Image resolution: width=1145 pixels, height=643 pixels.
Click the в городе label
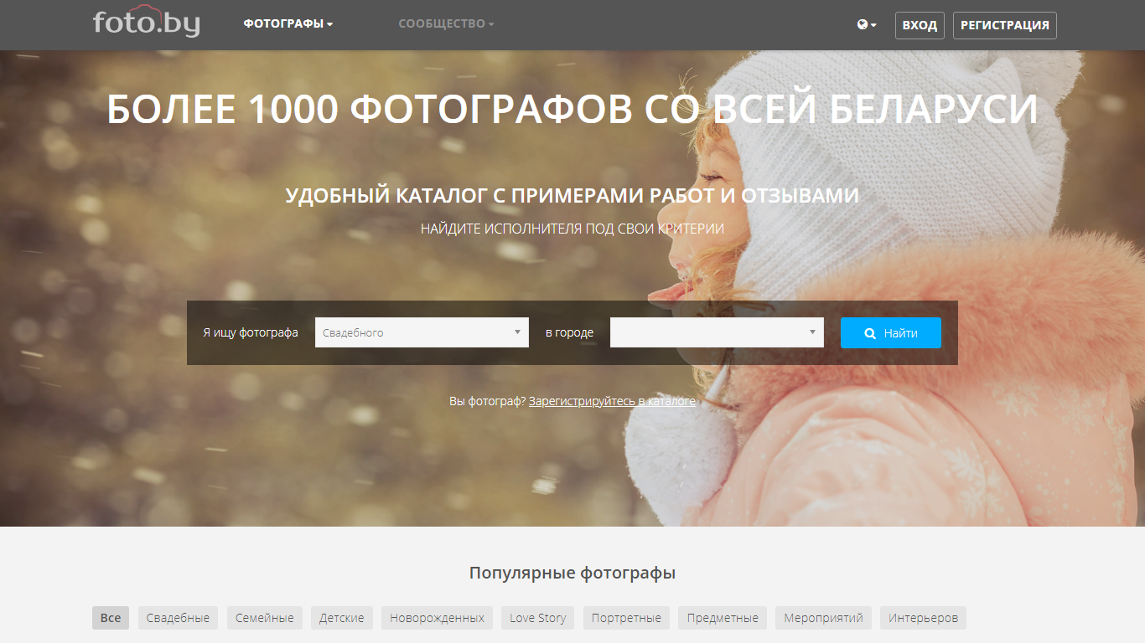tap(569, 332)
